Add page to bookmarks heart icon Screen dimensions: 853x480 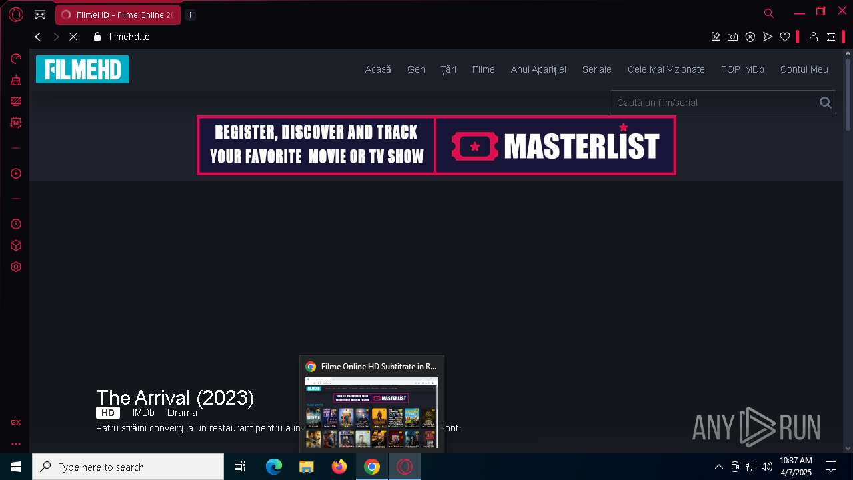[785, 37]
